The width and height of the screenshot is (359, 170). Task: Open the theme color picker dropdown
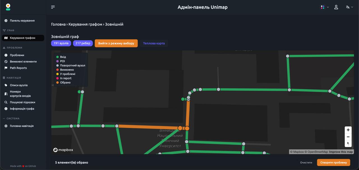pos(325,7)
